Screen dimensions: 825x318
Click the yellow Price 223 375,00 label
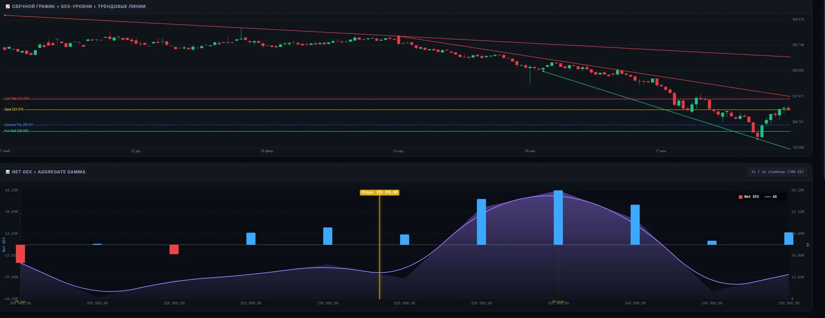(380, 192)
